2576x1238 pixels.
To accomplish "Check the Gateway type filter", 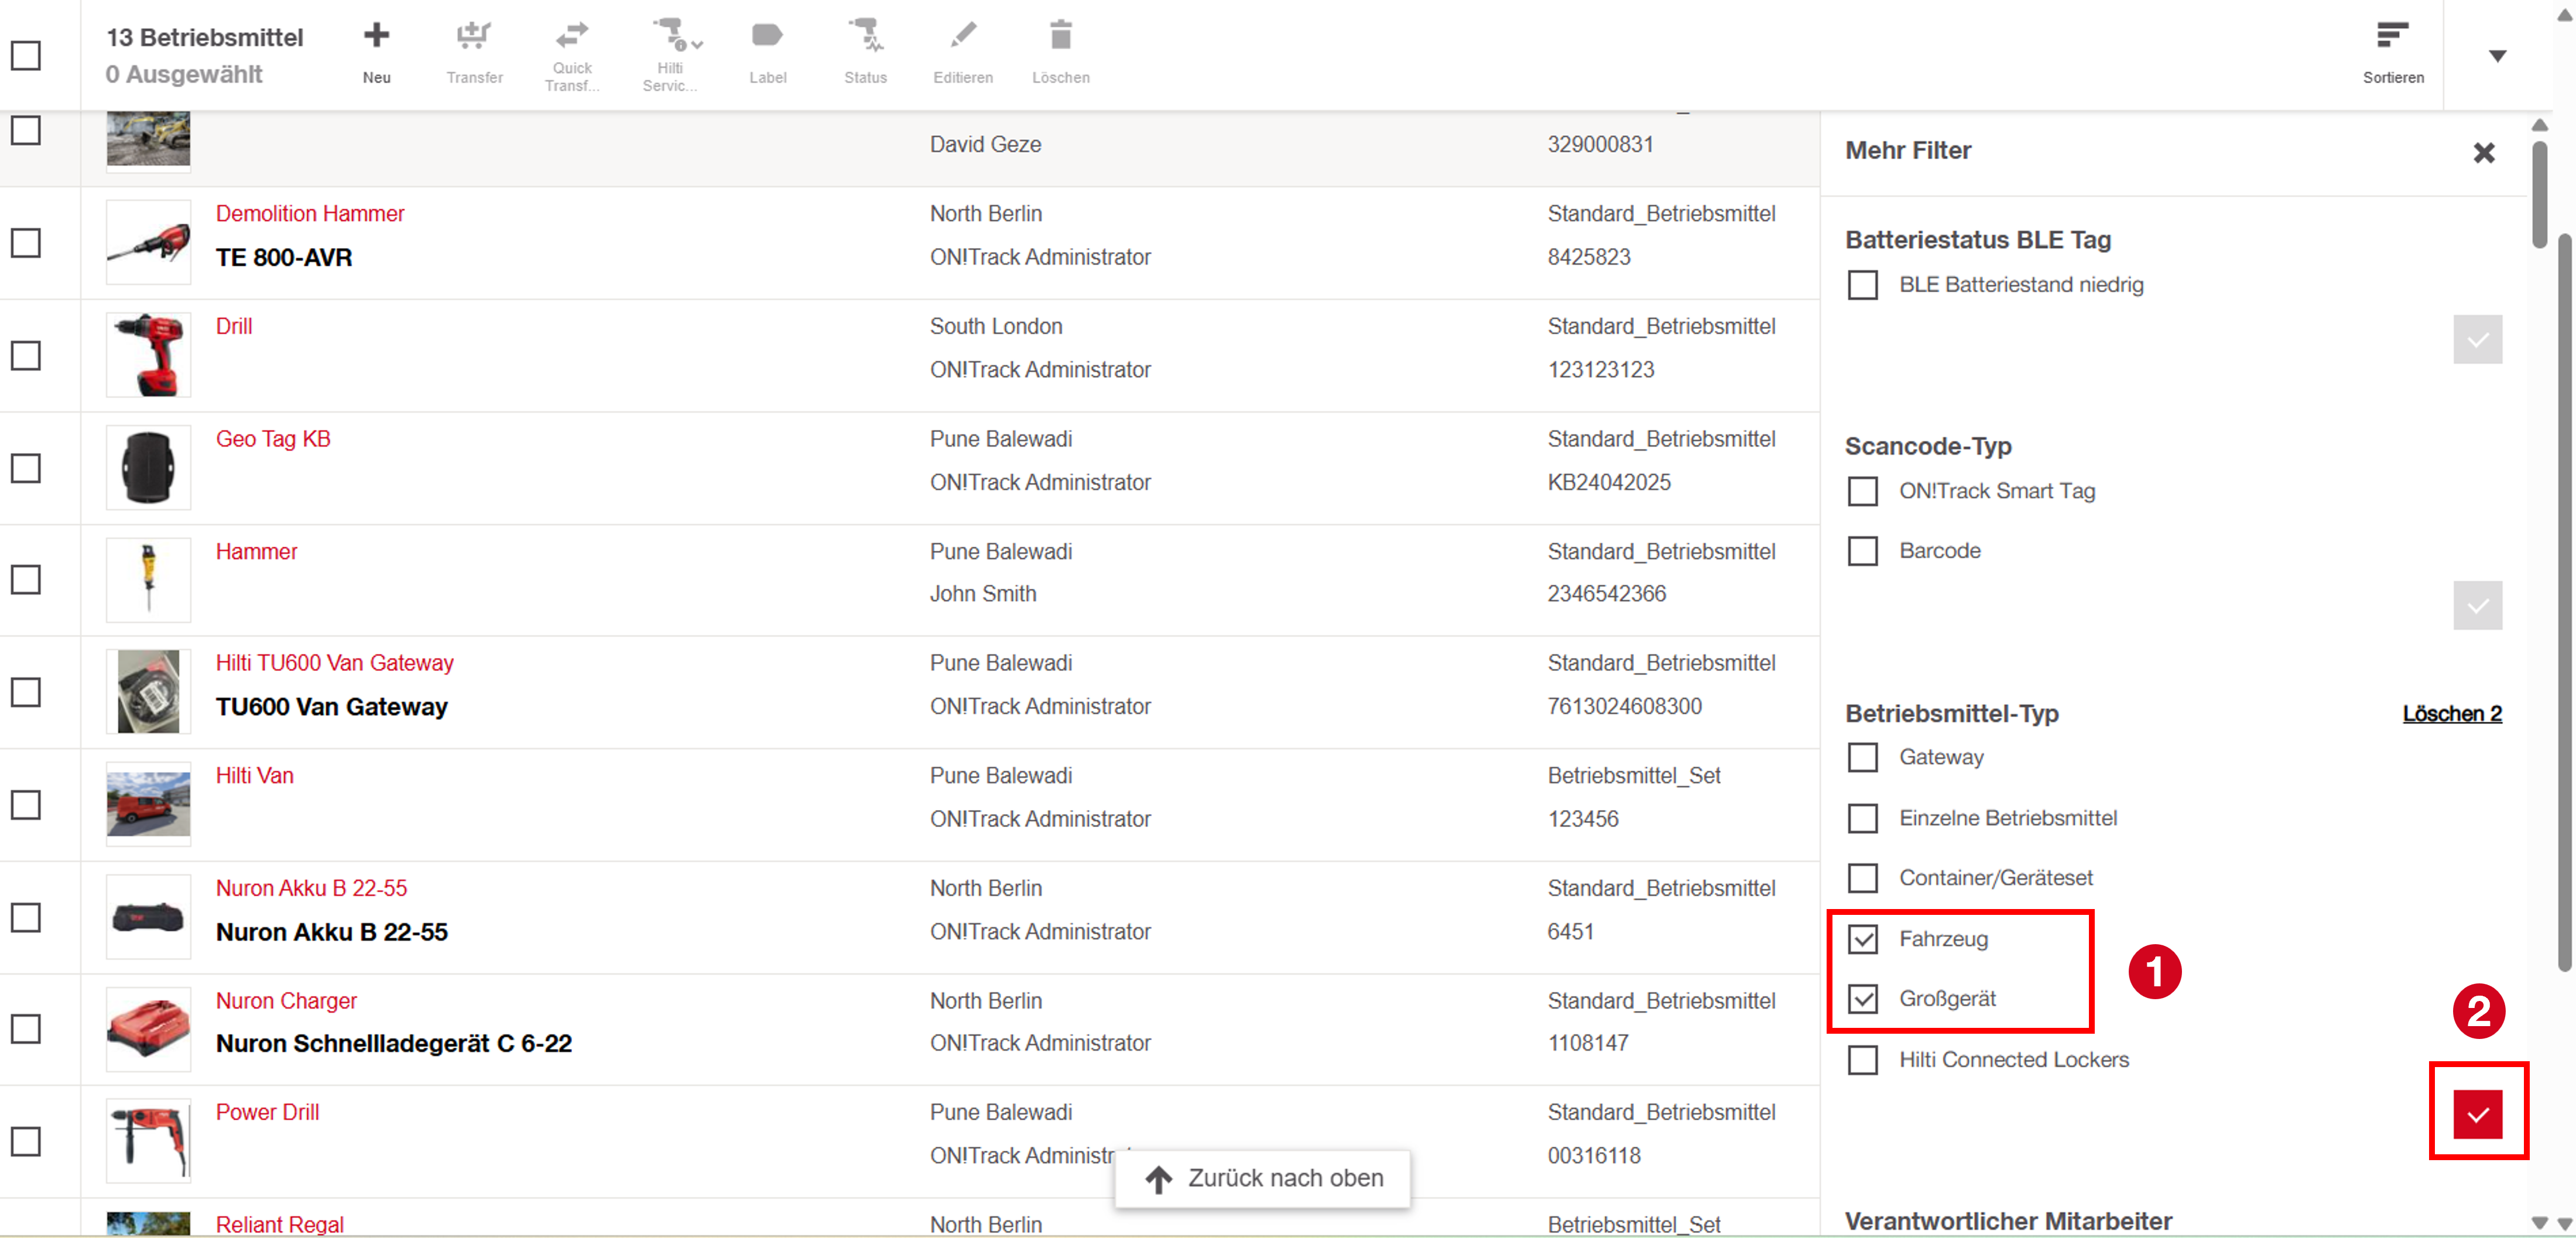I will [x=1863, y=758].
